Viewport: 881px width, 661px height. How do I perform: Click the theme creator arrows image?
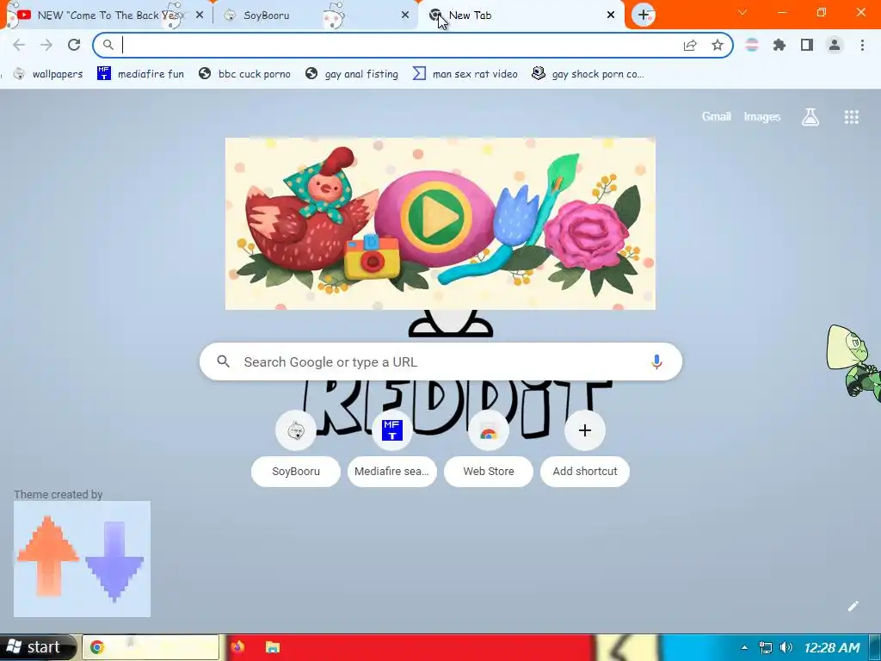[x=82, y=559]
